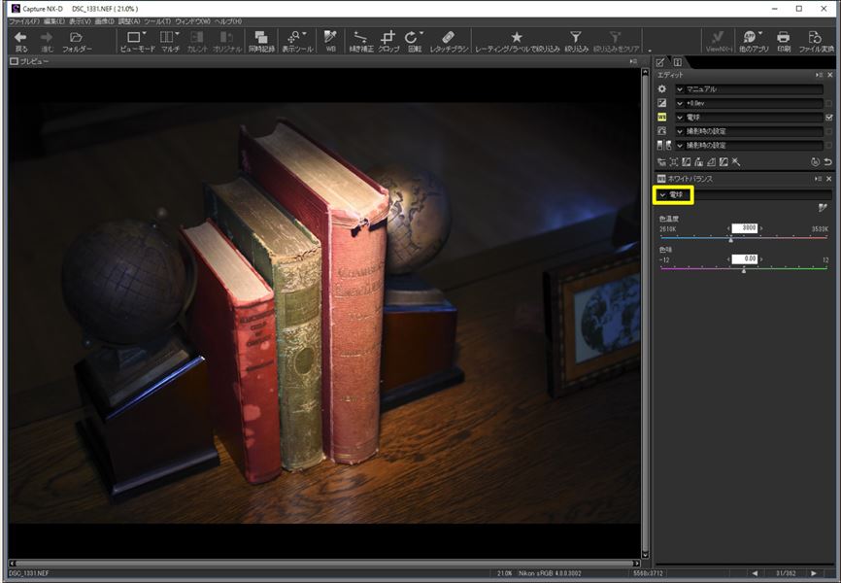
Task: Click the Picture Control icon
Action: 662,131
